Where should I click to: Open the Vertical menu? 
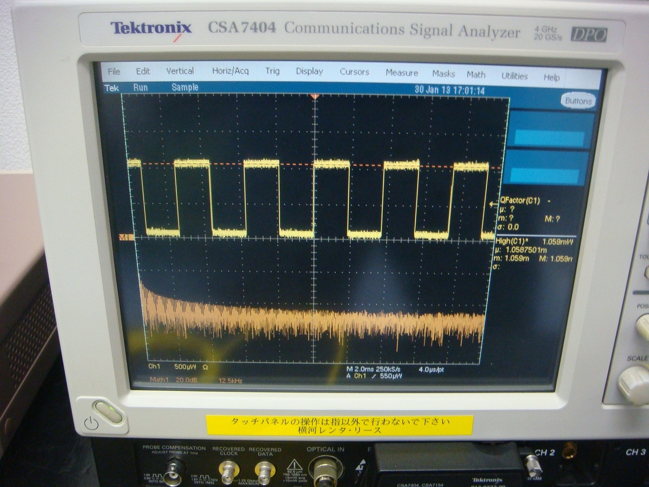[x=180, y=71]
